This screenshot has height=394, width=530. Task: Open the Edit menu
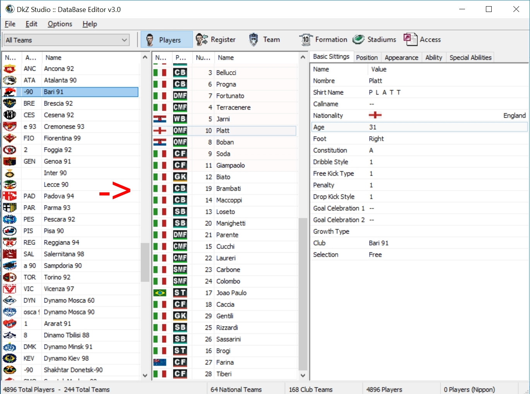coord(31,24)
